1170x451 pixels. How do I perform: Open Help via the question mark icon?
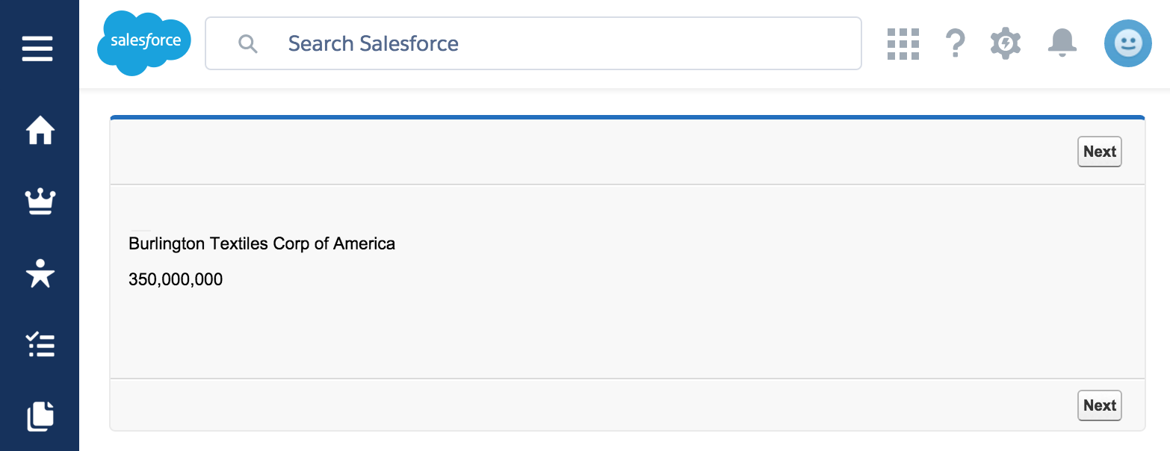(x=955, y=43)
